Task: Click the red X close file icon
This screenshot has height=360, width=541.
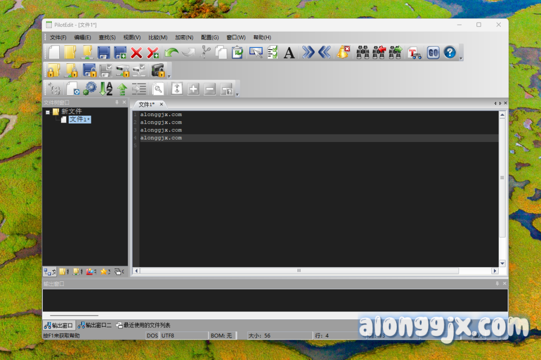Action: tap(136, 52)
